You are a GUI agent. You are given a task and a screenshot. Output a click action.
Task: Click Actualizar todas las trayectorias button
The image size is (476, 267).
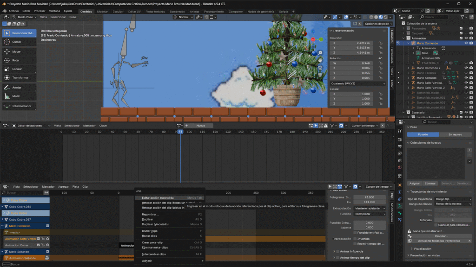439,241
